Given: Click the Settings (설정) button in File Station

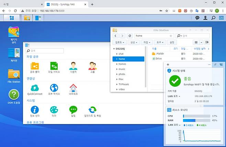Looking at the screenshot, I should tap(172, 42).
